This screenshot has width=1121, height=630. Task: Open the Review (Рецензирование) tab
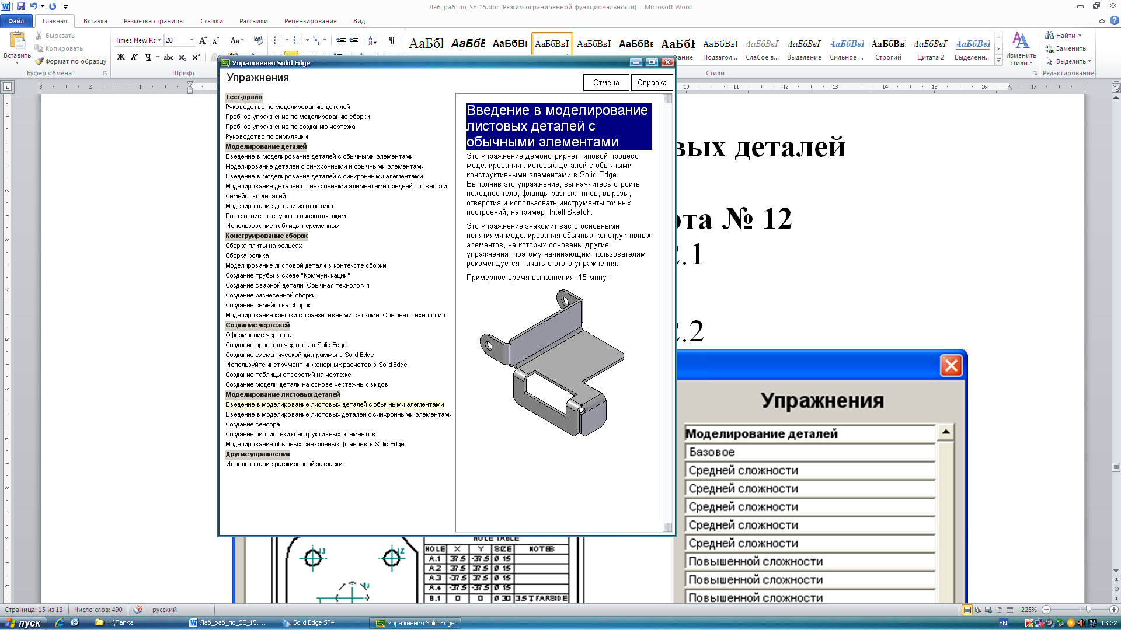pos(310,21)
